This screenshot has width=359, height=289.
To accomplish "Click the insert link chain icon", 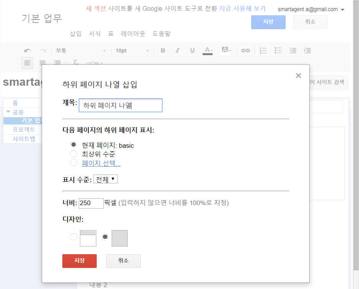I will pyautogui.click(x=245, y=51).
